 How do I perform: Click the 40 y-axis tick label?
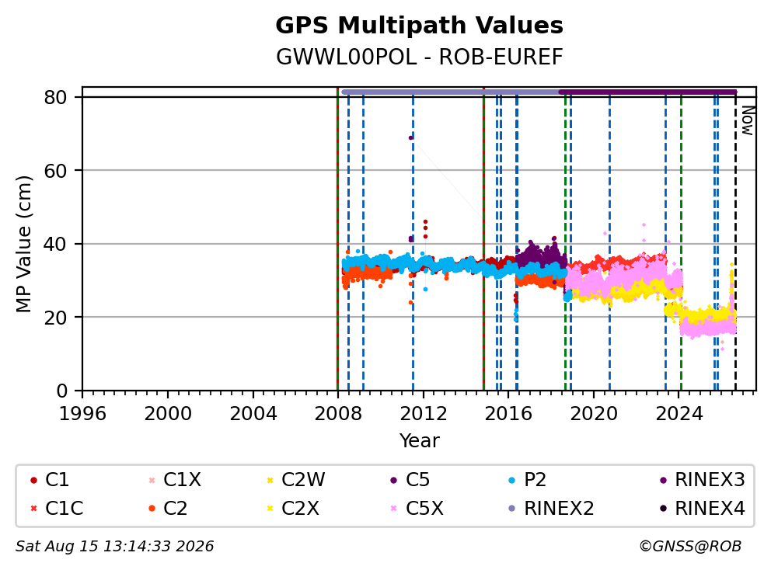55,244
